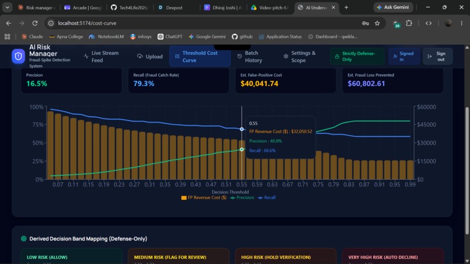This screenshot has height=264, width=470.
Task: Open the github bookmark
Action: (242, 37)
